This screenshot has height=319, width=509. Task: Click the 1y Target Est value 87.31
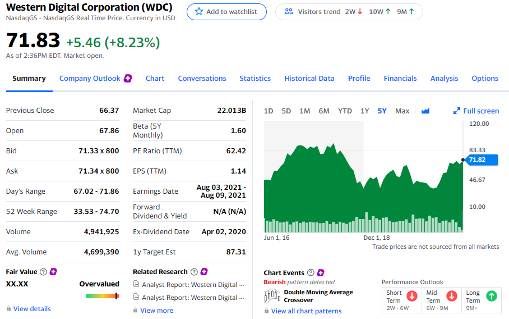(236, 252)
